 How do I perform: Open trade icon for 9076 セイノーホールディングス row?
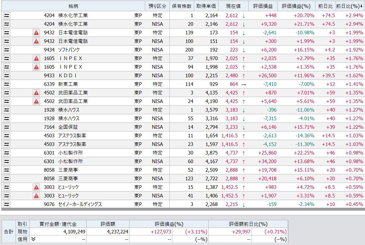tap(7, 204)
